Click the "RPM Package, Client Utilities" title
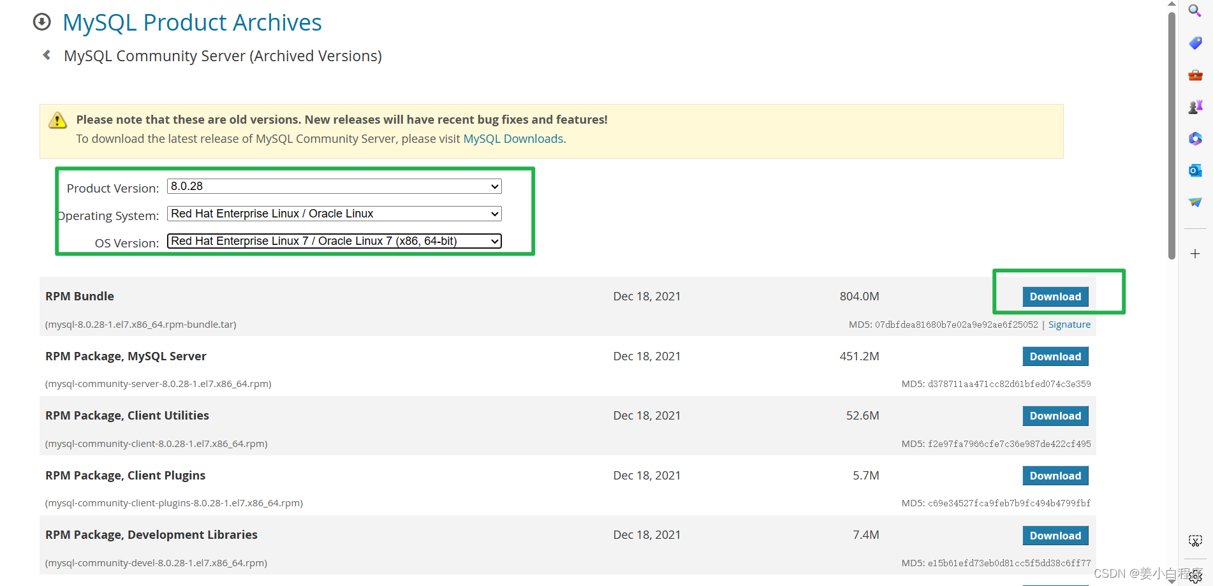This screenshot has width=1213, height=586. coord(127,416)
